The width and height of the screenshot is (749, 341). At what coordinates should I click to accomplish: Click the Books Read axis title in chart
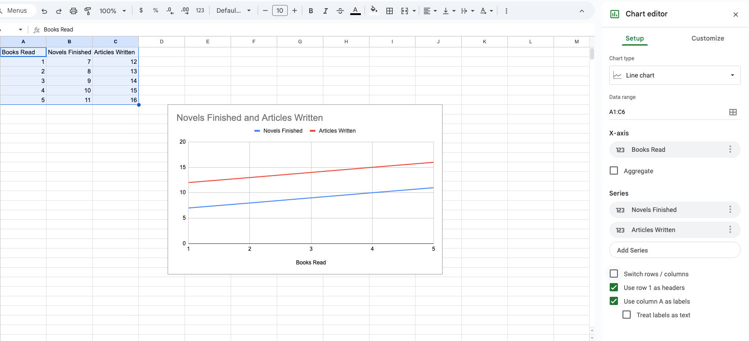pyautogui.click(x=311, y=263)
